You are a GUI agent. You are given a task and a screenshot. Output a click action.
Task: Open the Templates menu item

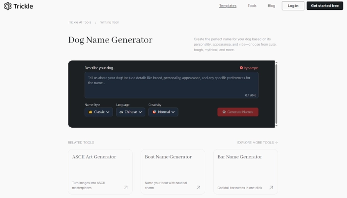228,6
